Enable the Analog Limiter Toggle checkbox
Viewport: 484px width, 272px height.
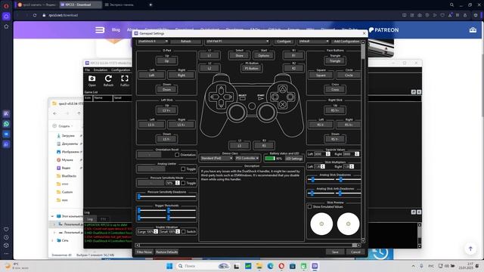(183, 168)
